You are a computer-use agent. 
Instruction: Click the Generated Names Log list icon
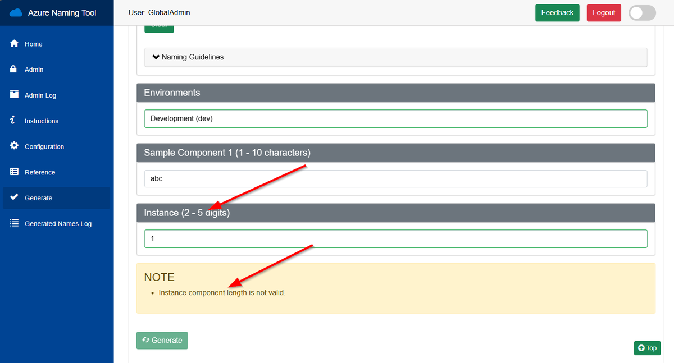[15, 223]
